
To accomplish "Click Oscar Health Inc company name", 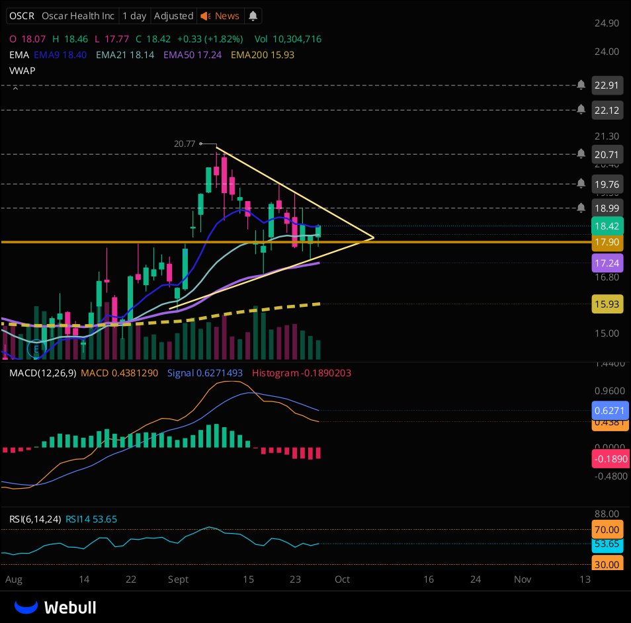I will 78,16.
